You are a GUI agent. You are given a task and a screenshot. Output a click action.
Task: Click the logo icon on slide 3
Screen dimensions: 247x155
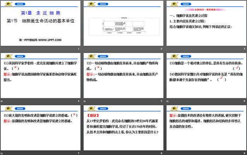click(x=174, y=4)
